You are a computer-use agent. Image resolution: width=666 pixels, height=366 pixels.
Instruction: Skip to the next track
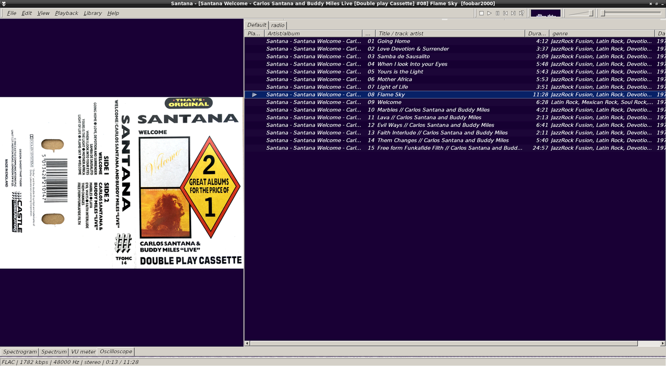click(513, 13)
